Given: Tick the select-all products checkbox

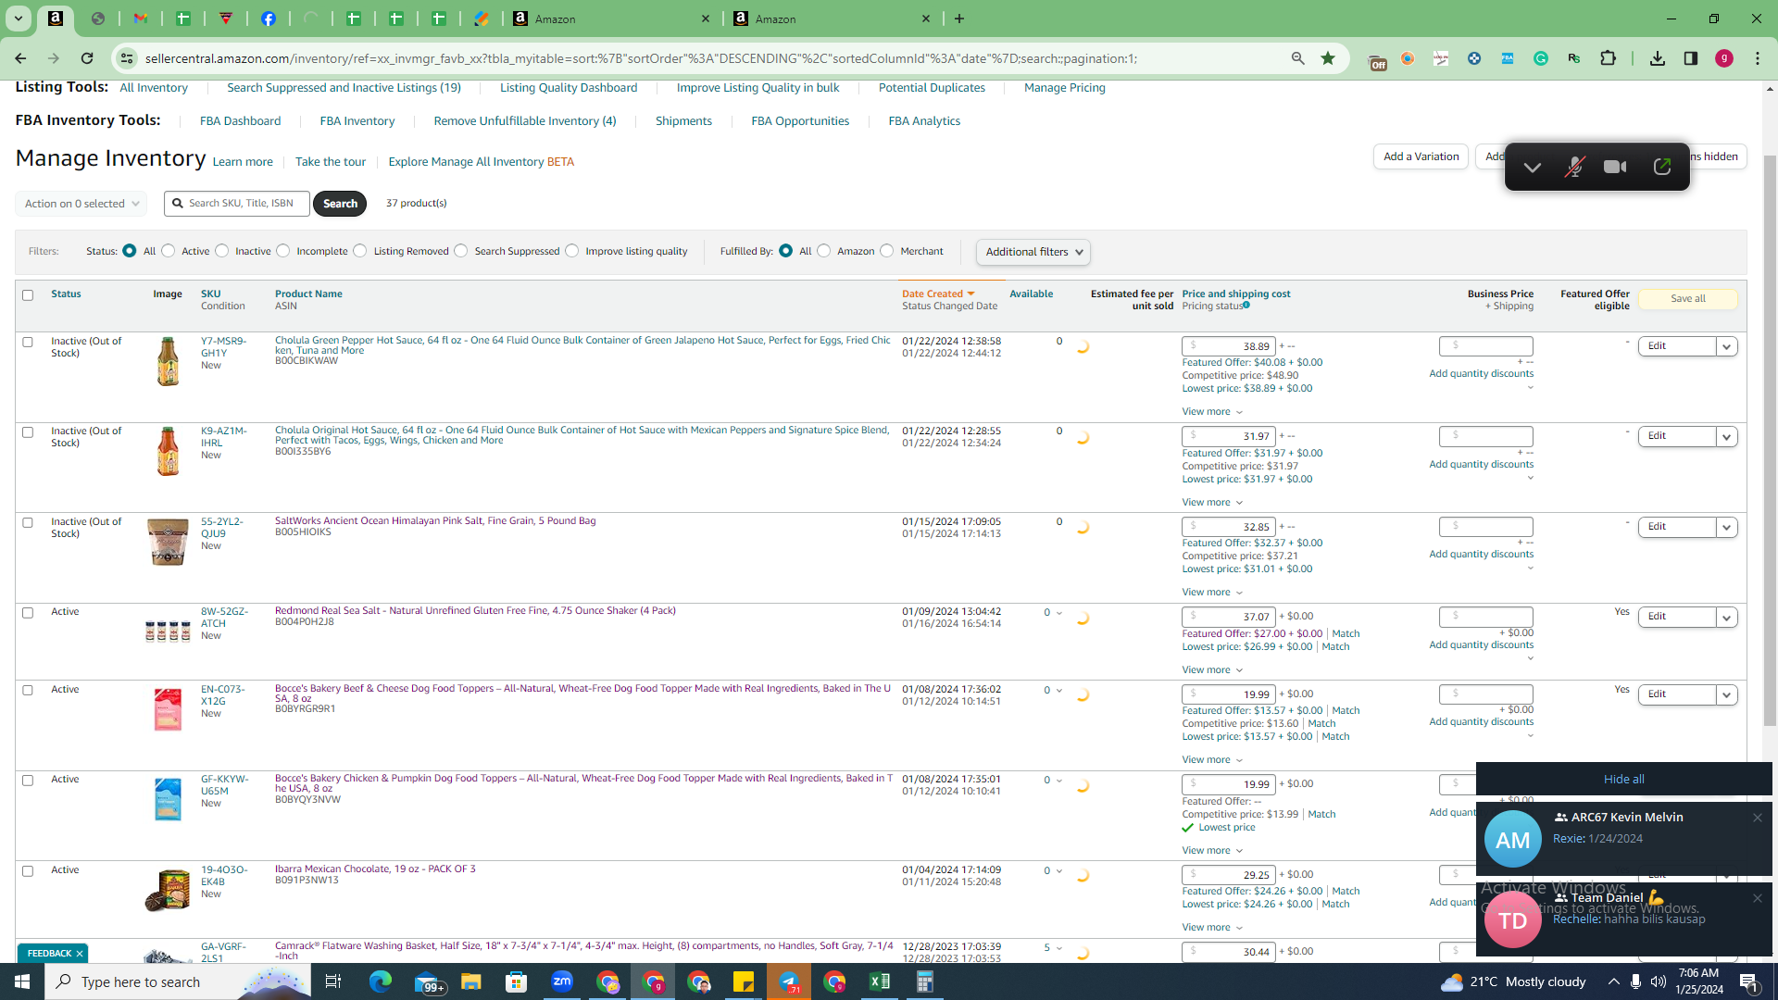Looking at the screenshot, I should (28, 295).
